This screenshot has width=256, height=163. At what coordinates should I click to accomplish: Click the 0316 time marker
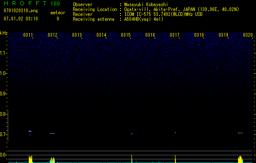pos(150,35)
